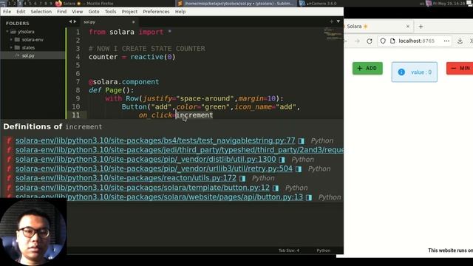Open the page actions ellipsis menu
Screen dimensions: 473x266
pos(446,41)
